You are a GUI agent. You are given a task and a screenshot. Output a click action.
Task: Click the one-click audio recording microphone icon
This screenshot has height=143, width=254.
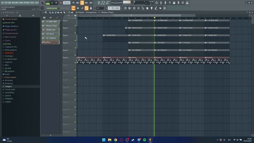[x=165, y=3]
